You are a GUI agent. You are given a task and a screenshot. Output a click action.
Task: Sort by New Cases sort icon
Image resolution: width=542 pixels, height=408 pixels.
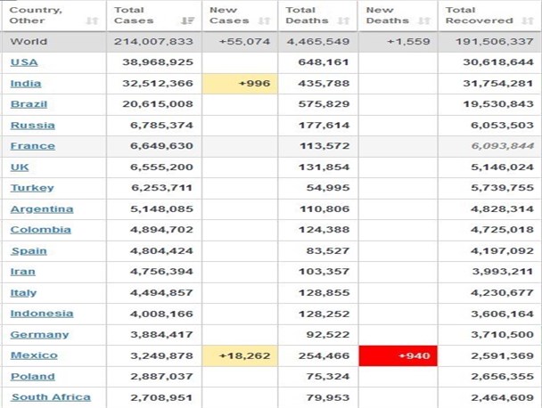point(264,21)
